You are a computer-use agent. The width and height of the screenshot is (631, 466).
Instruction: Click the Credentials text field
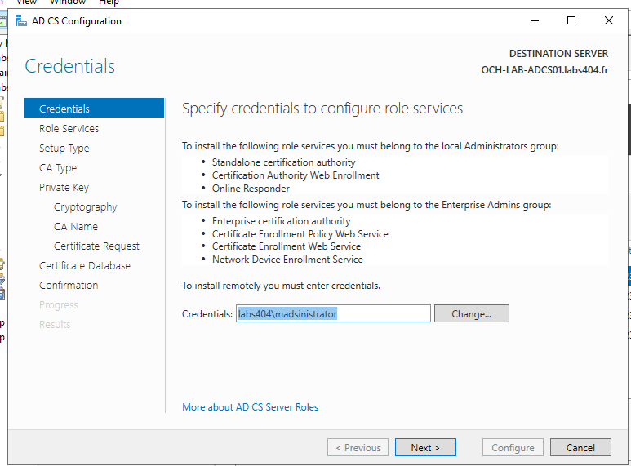coord(333,313)
